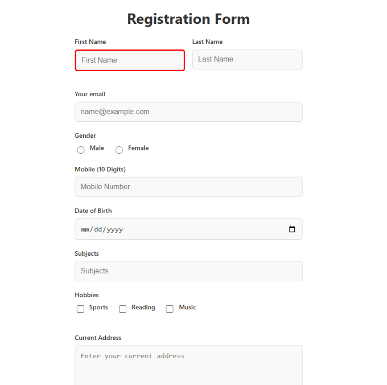This screenshot has height=385, width=387.
Task: Click the Current Address text area
Action: (x=188, y=364)
